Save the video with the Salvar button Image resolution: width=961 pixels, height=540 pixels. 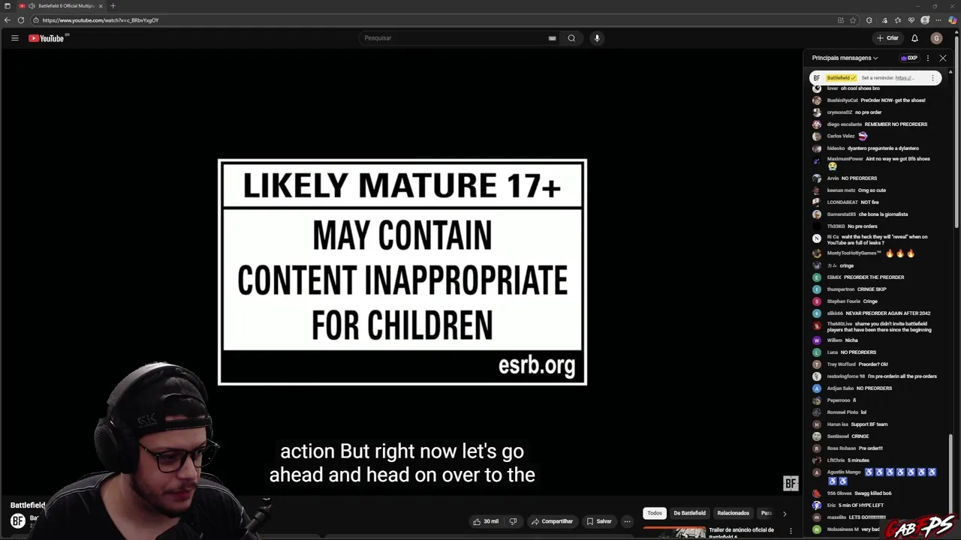(599, 521)
